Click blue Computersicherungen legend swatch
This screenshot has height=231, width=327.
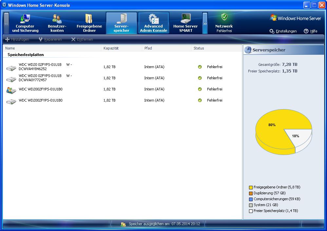tap(251, 199)
